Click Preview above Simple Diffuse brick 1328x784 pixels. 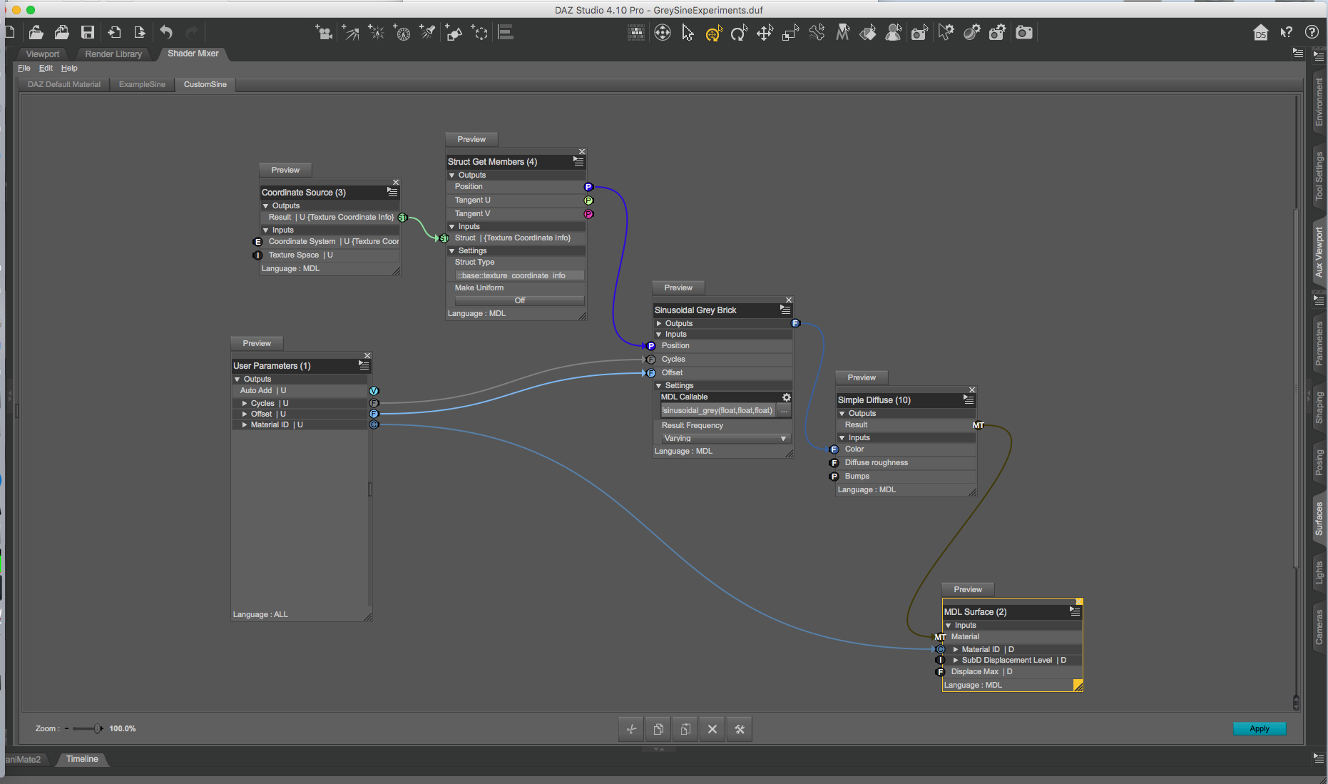tap(862, 377)
